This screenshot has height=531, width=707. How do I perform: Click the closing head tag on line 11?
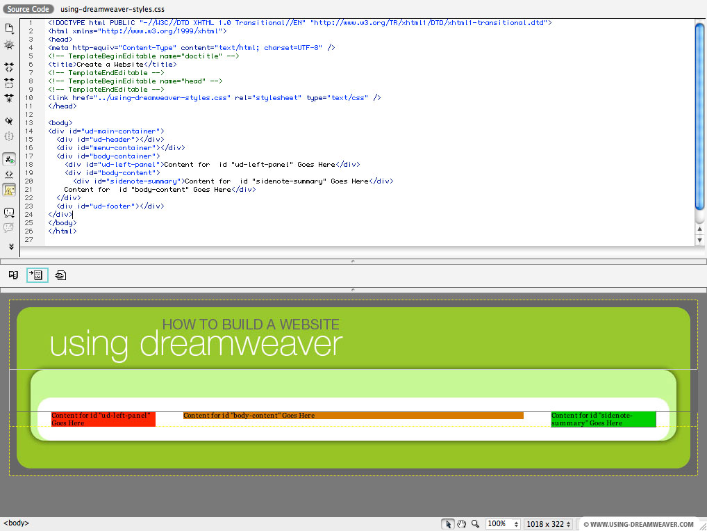[x=63, y=106]
